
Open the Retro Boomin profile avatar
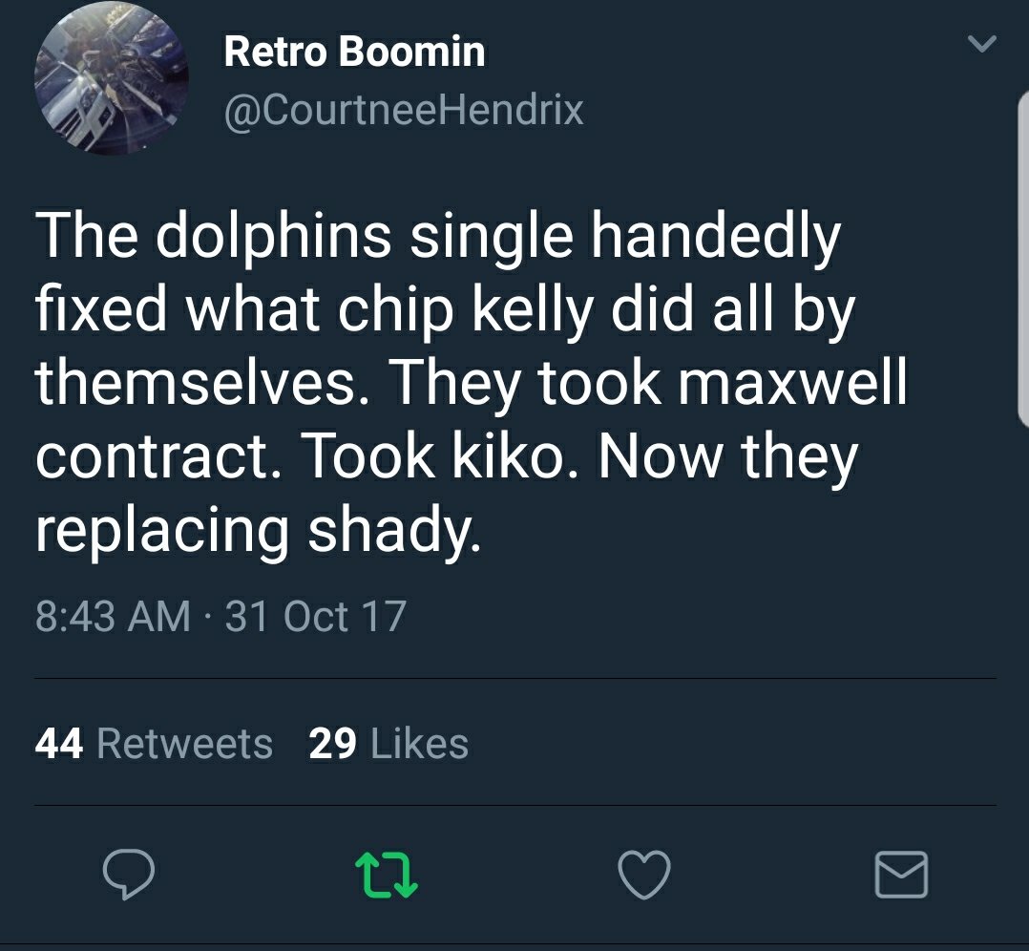[x=111, y=79]
